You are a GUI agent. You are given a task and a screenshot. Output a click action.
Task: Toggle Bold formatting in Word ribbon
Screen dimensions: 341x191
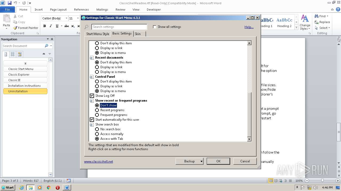[x=44, y=26]
